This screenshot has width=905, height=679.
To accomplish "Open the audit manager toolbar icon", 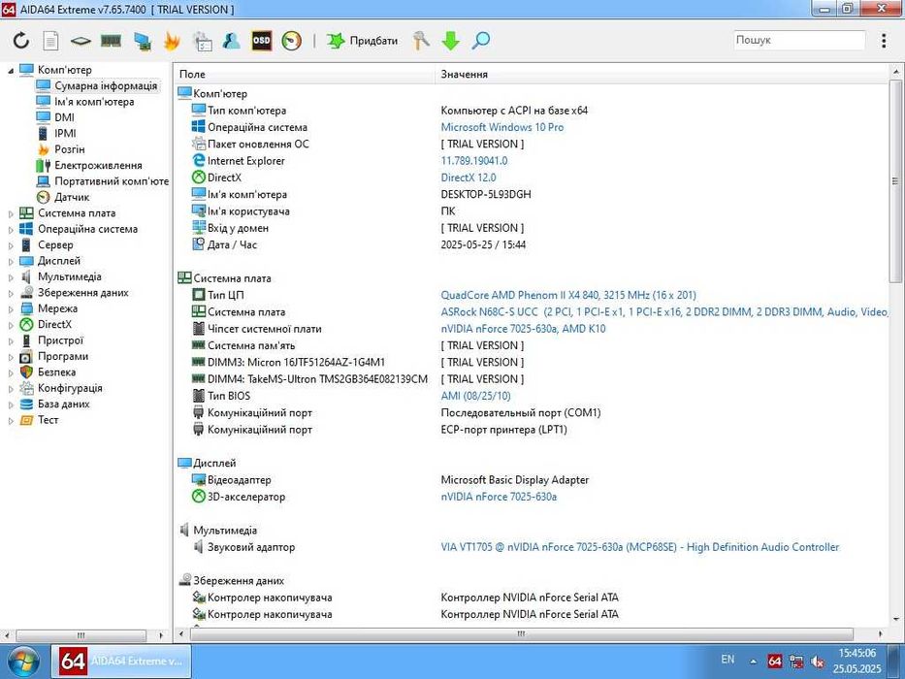I will tap(202, 41).
